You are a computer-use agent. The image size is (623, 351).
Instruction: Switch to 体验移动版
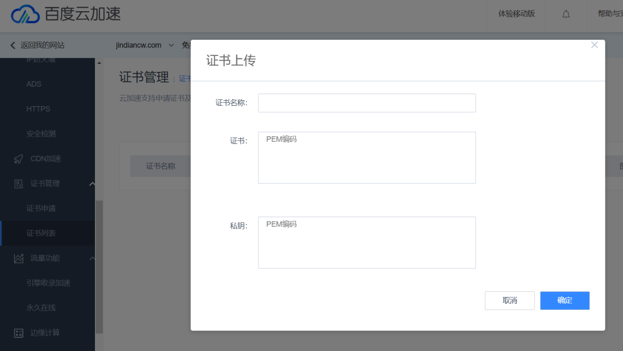(x=516, y=14)
